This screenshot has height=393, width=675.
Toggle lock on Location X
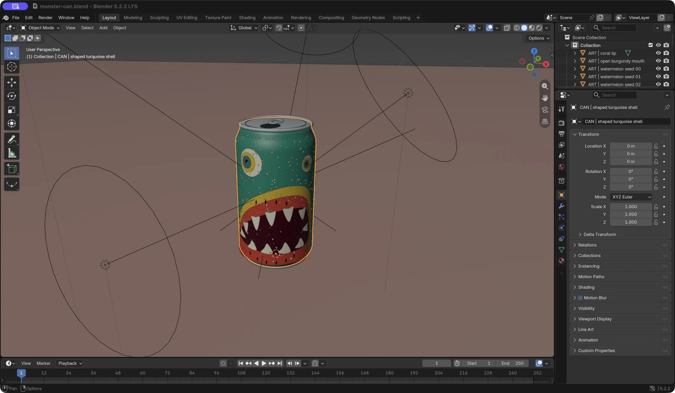click(656, 146)
